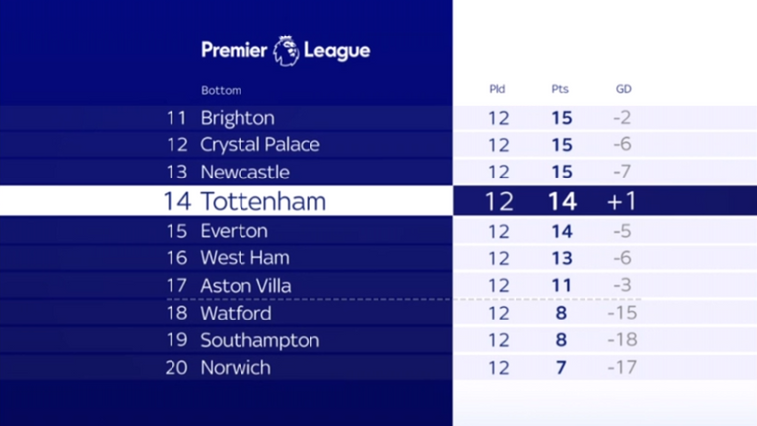Click the GD column header
This screenshot has width=757, height=426.
click(x=623, y=89)
